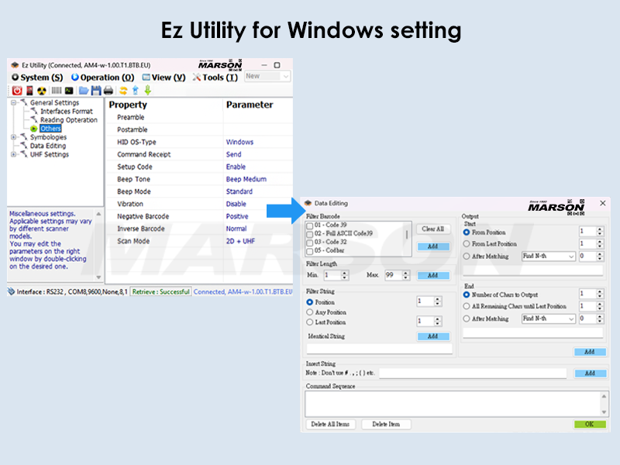Viewport: 620px width, 465px height.
Task: Select Reading Opteration in the tree
Action: point(69,120)
